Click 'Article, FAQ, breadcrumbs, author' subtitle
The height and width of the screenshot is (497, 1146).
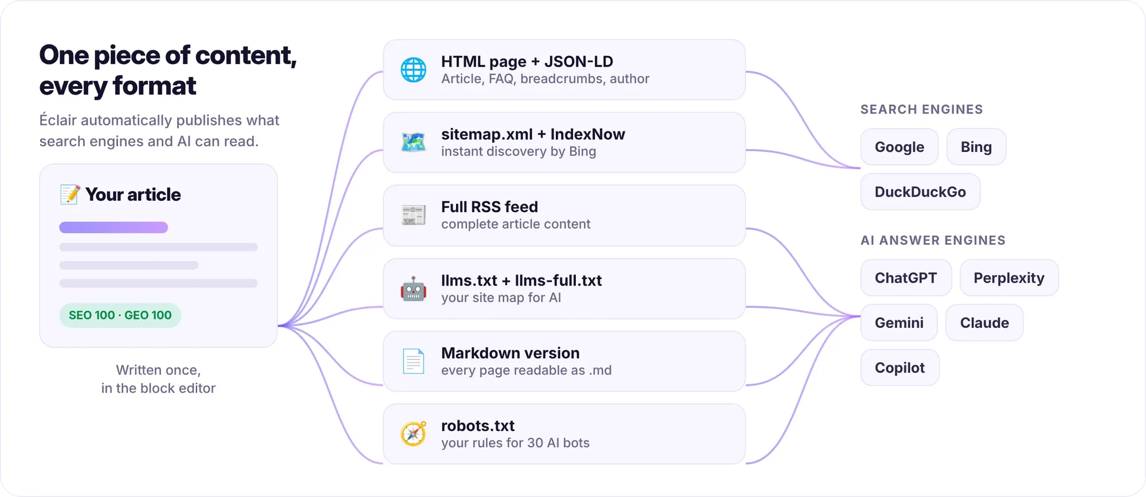pyautogui.click(x=545, y=79)
